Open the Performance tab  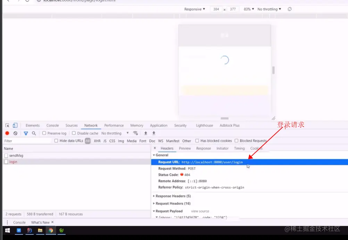pos(114,125)
